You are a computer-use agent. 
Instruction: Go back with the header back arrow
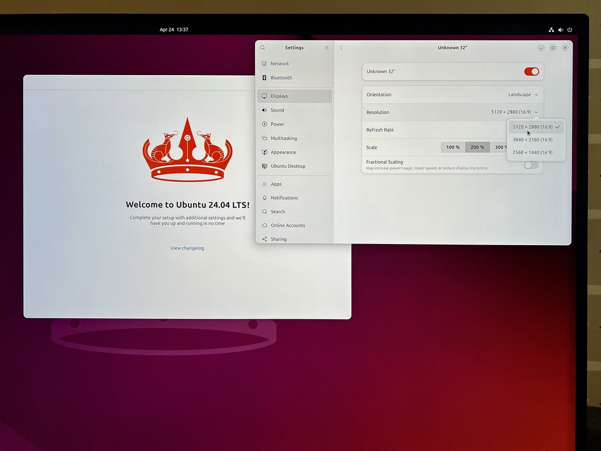click(342, 48)
